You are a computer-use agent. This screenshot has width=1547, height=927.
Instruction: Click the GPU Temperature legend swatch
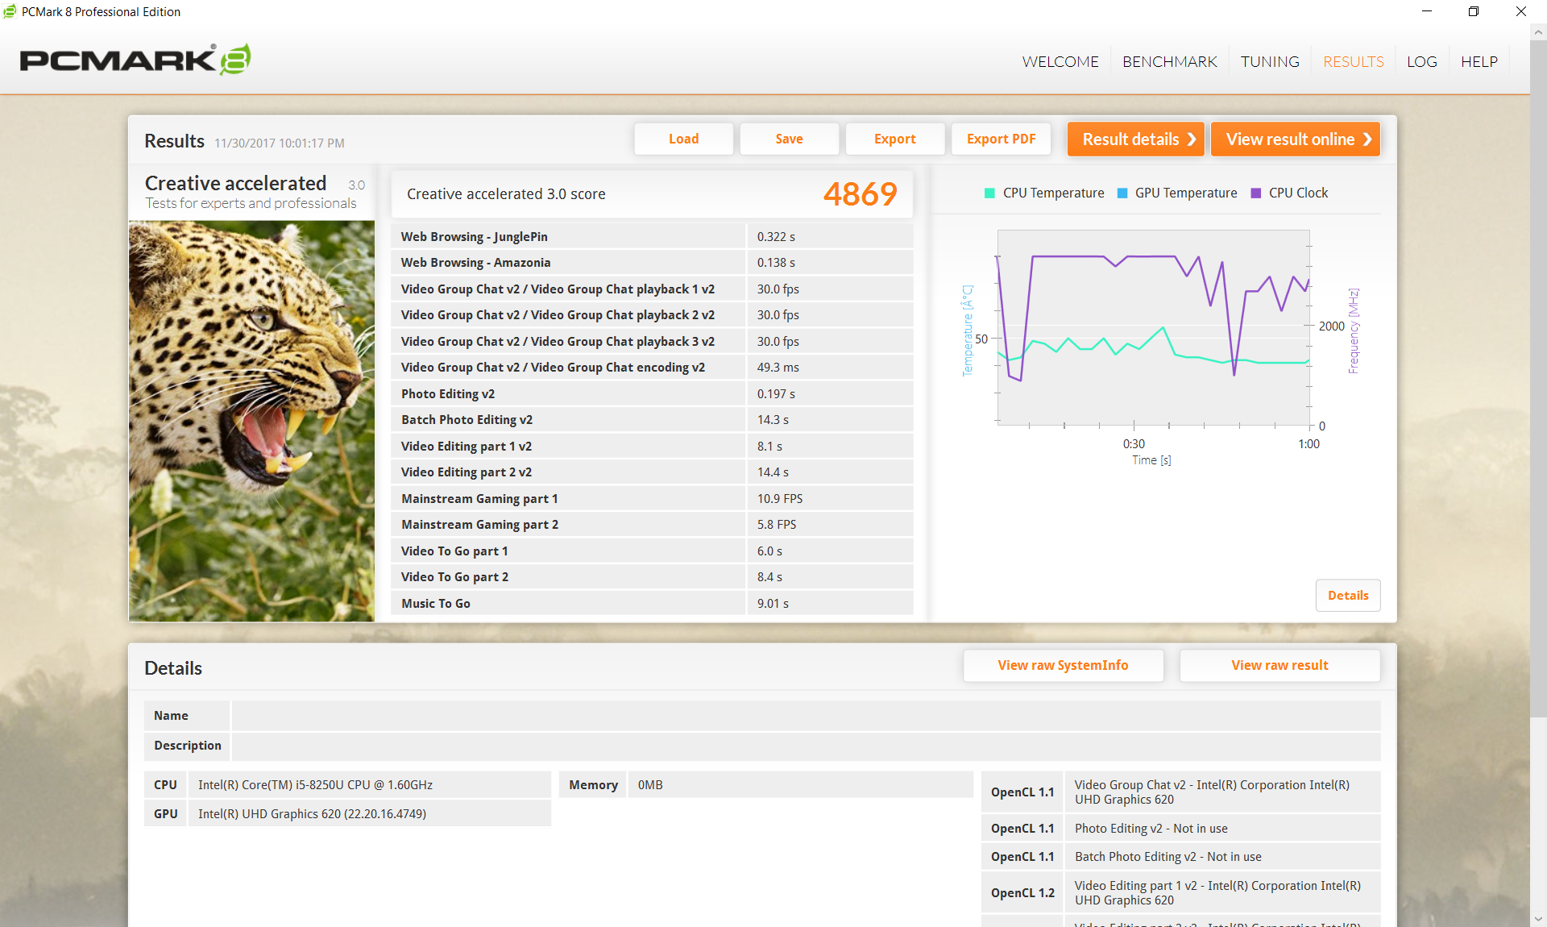click(1122, 193)
